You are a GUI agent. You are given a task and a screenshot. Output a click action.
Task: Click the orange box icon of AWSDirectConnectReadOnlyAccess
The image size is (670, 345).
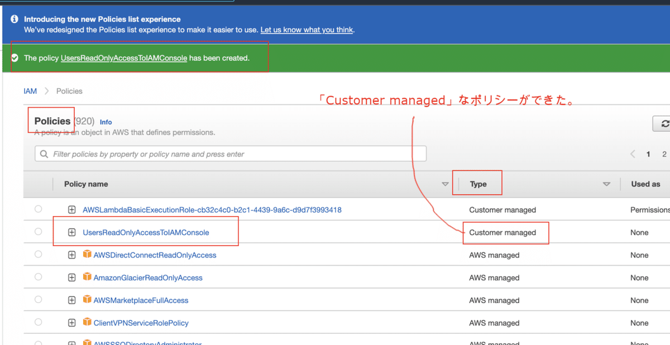pos(87,255)
